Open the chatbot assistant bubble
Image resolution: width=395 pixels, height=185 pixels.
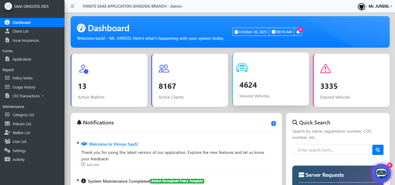coord(381,173)
